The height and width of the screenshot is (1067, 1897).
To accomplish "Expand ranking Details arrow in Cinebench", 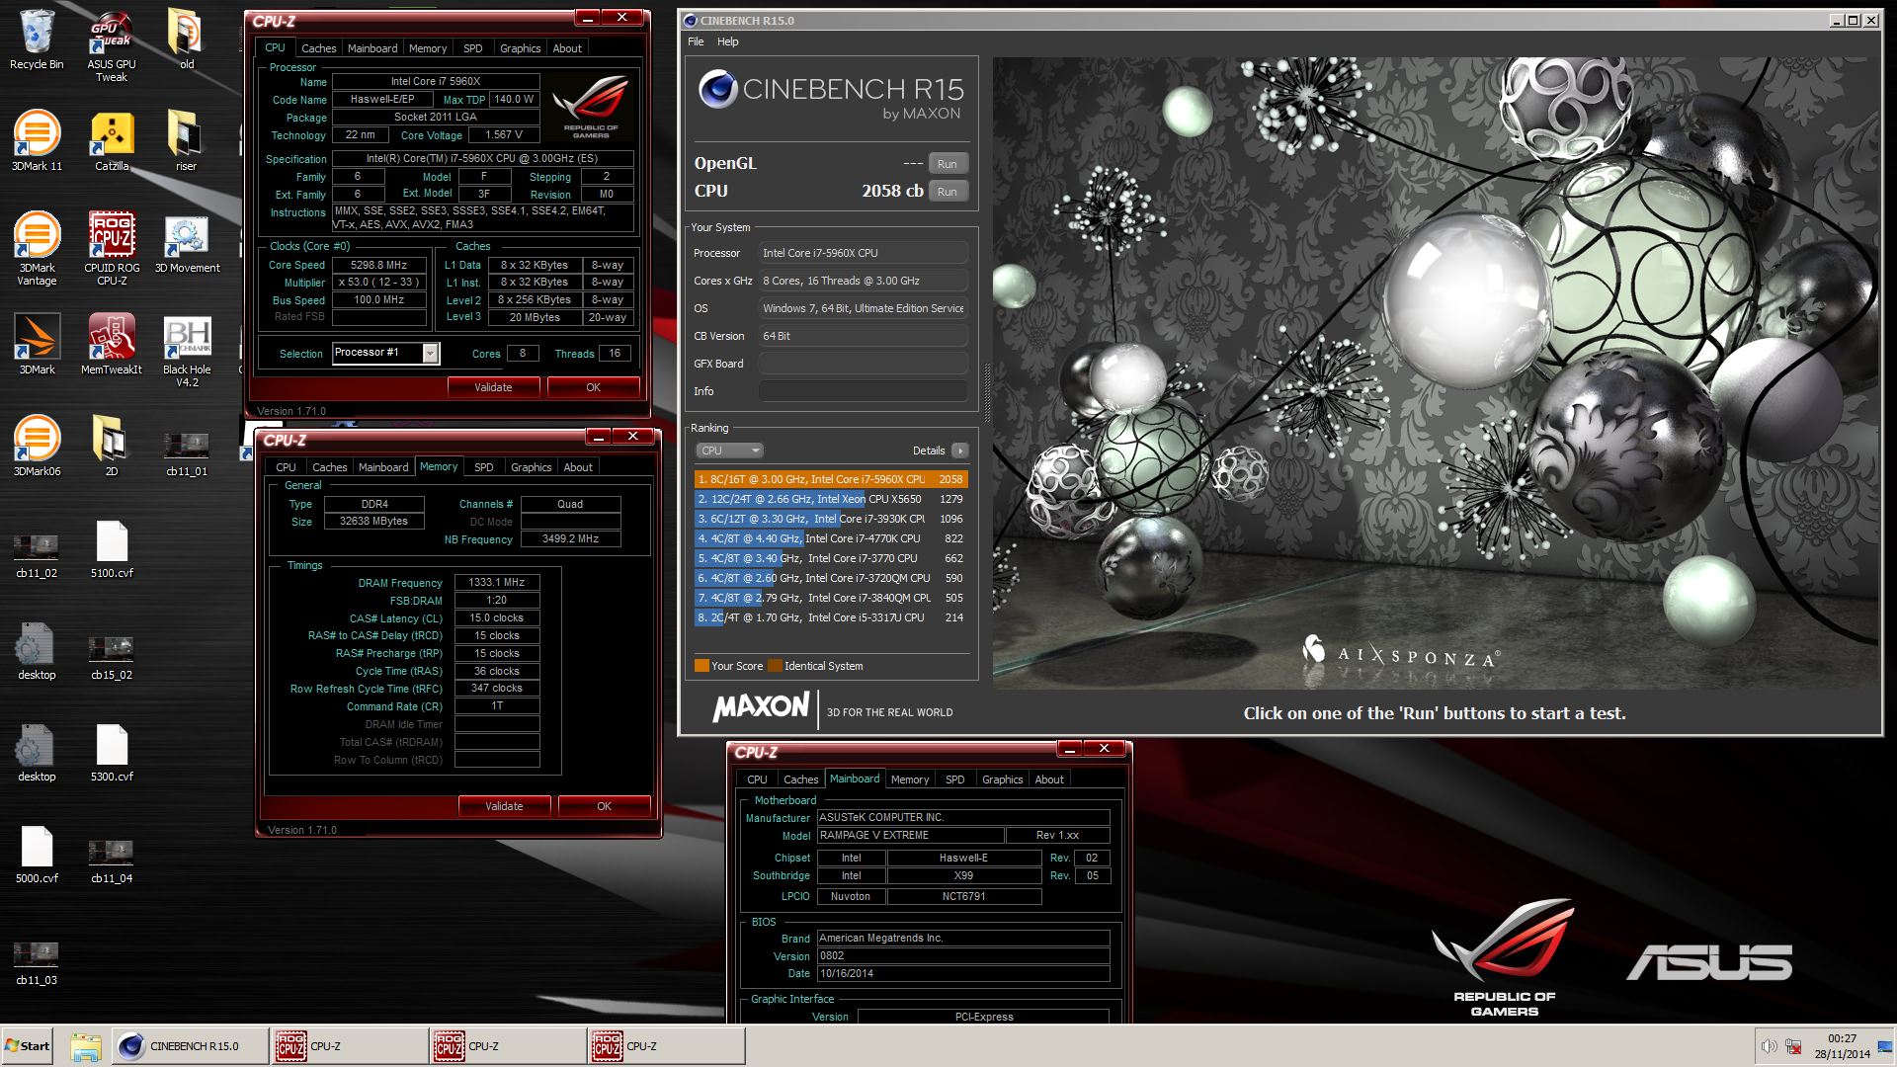I will [959, 451].
